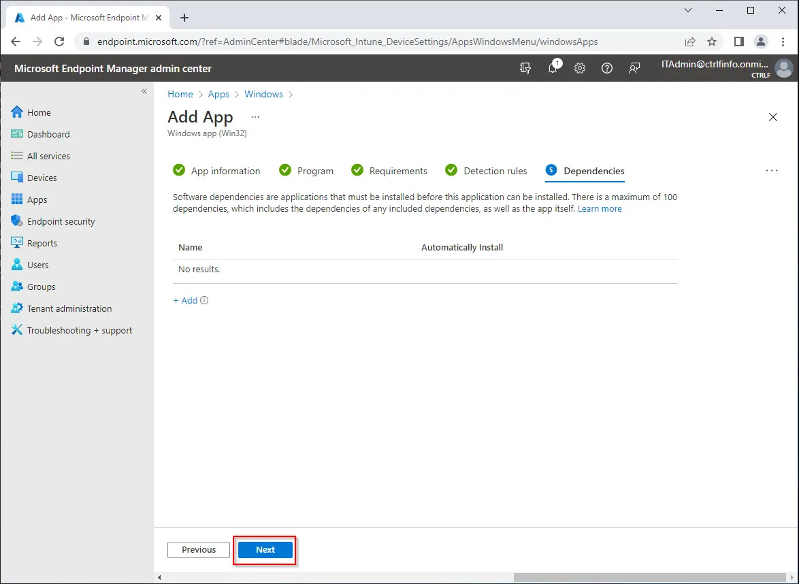
Task: Click the browser address bar URL
Action: [x=348, y=42]
